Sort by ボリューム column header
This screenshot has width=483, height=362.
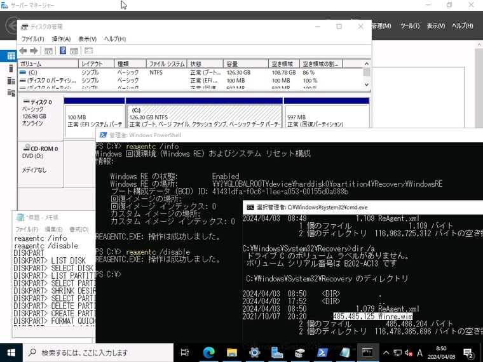pos(48,64)
